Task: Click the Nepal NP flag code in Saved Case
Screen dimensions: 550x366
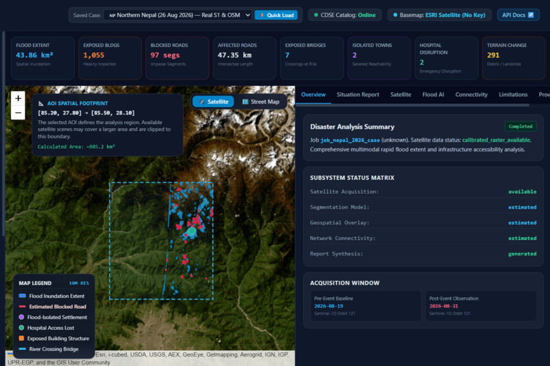Action: click(x=112, y=16)
